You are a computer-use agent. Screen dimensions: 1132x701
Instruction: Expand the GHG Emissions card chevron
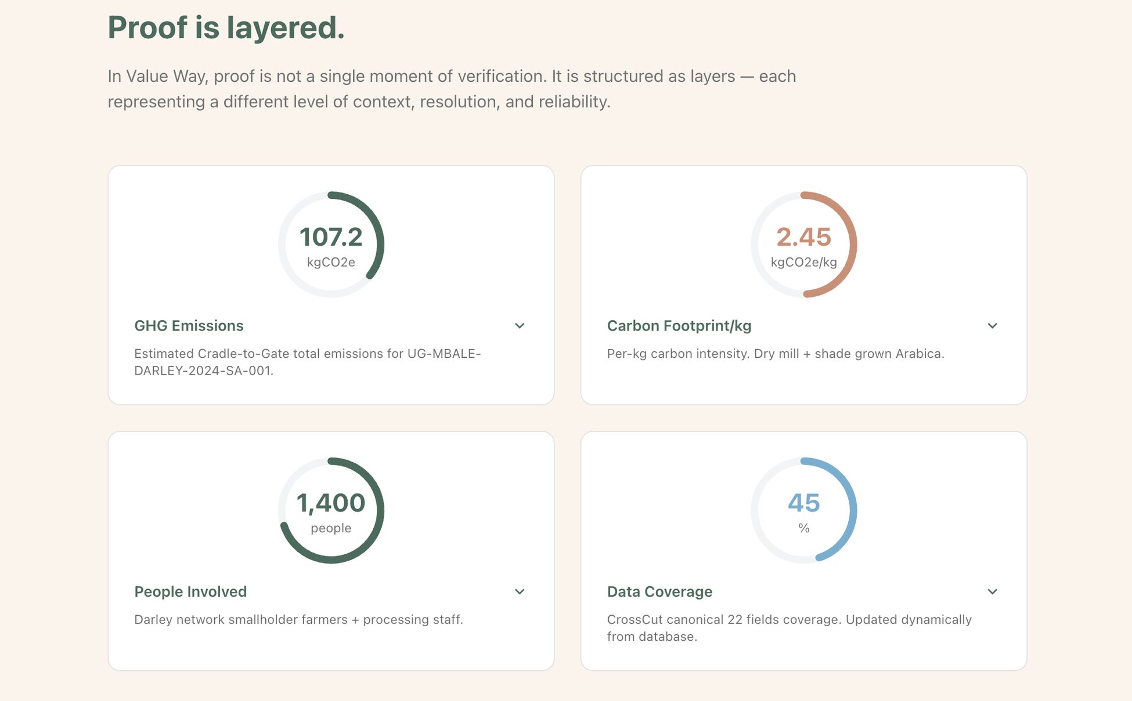click(520, 326)
